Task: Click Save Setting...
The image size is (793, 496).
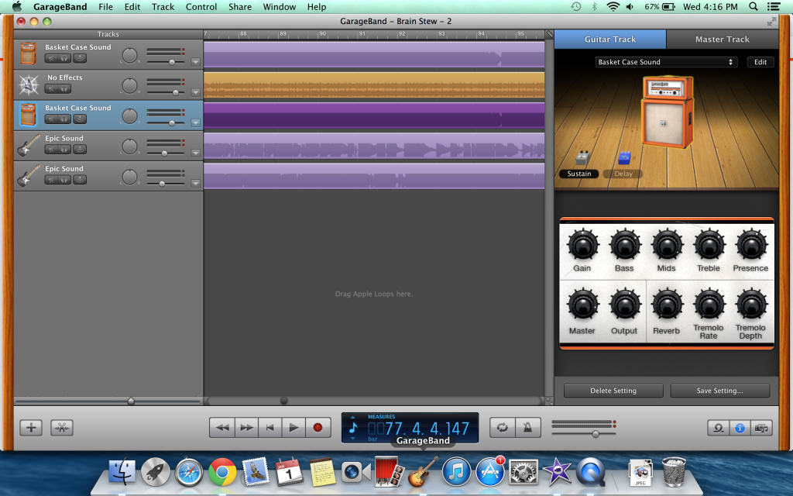Action: point(719,391)
